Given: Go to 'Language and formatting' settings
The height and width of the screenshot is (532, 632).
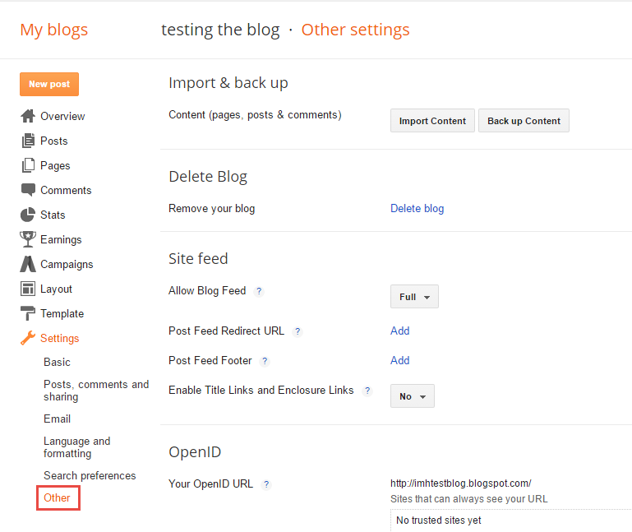Looking at the screenshot, I should click(76, 447).
